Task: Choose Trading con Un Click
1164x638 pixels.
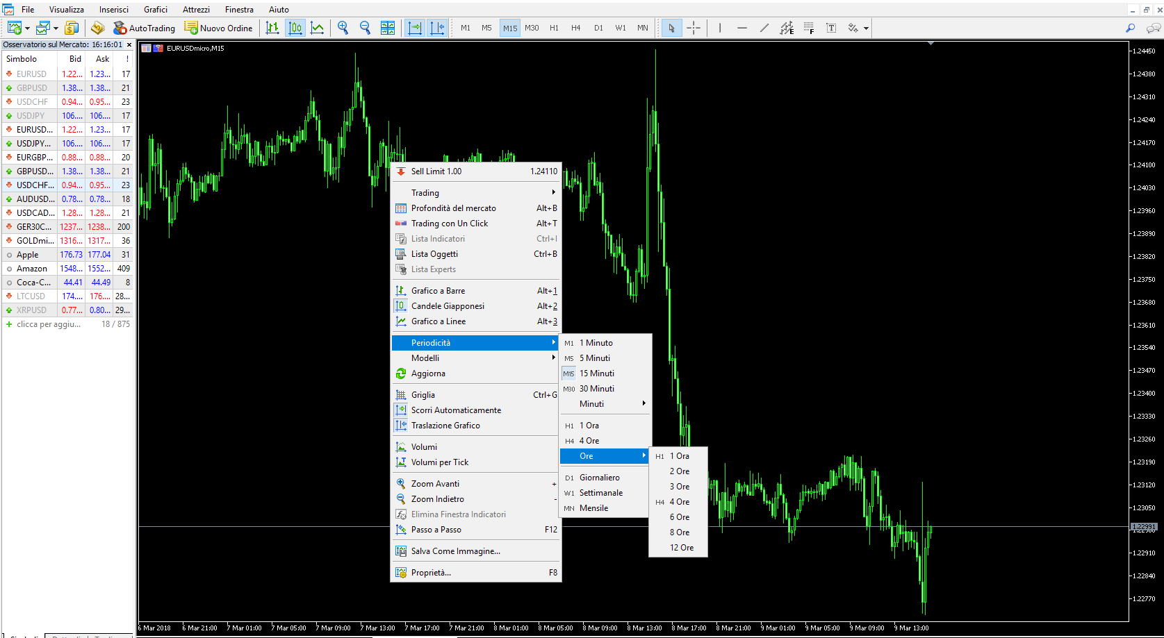Action: [x=476, y=224]
